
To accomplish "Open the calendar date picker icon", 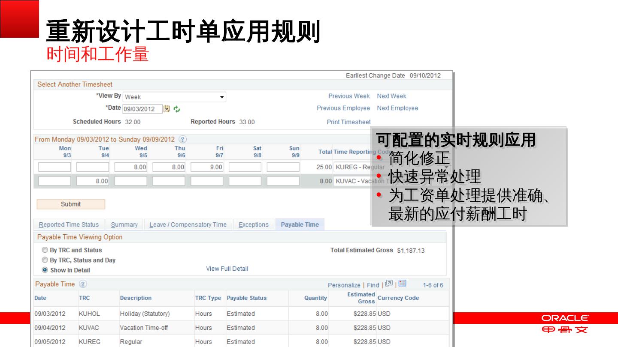I will tap(167, 109).
